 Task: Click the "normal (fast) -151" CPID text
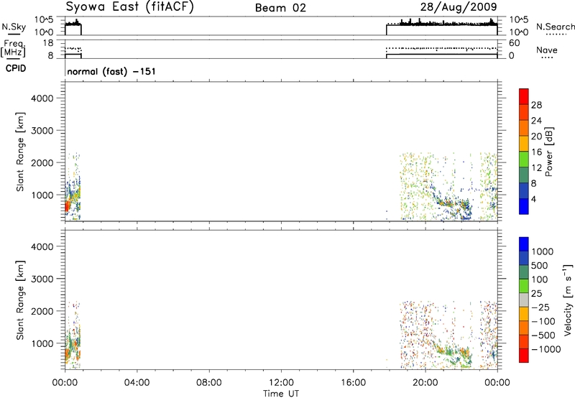pyautogui.click(x=111, y=71)
